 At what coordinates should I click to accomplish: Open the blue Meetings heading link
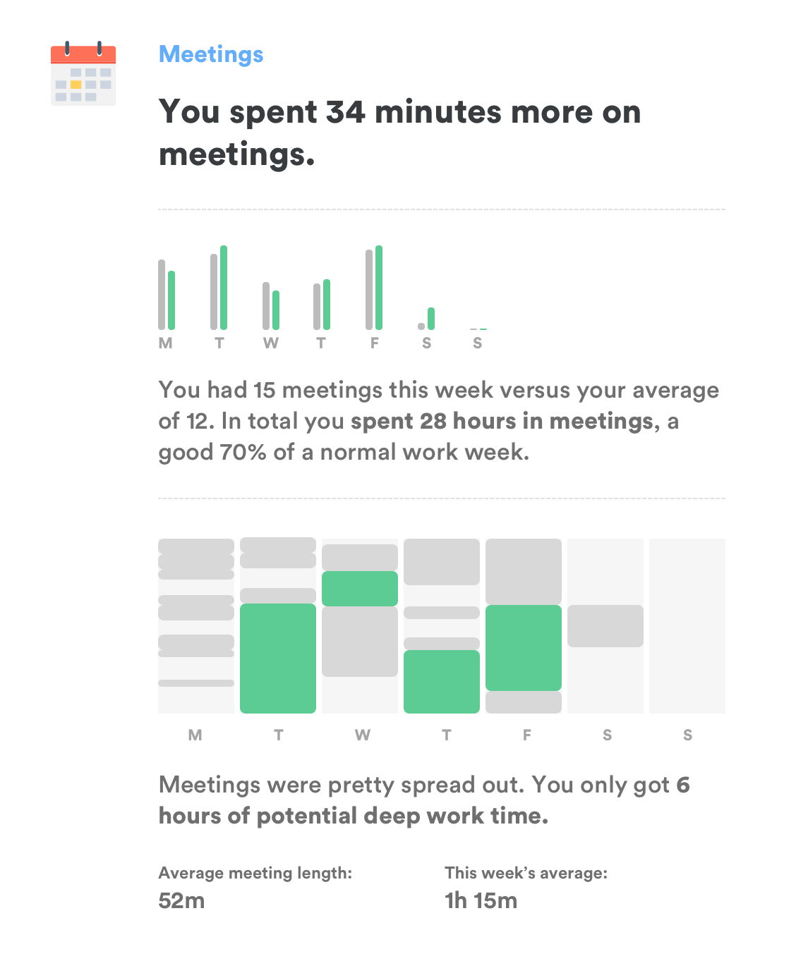(x=211, y=54)
